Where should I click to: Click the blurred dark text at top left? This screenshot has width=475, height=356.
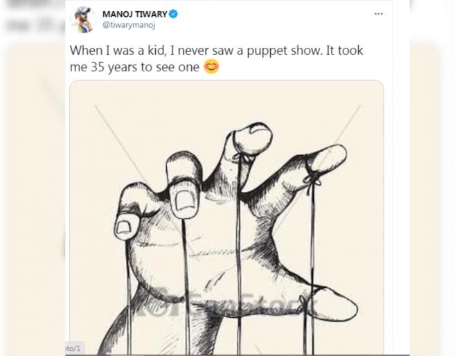33,18
